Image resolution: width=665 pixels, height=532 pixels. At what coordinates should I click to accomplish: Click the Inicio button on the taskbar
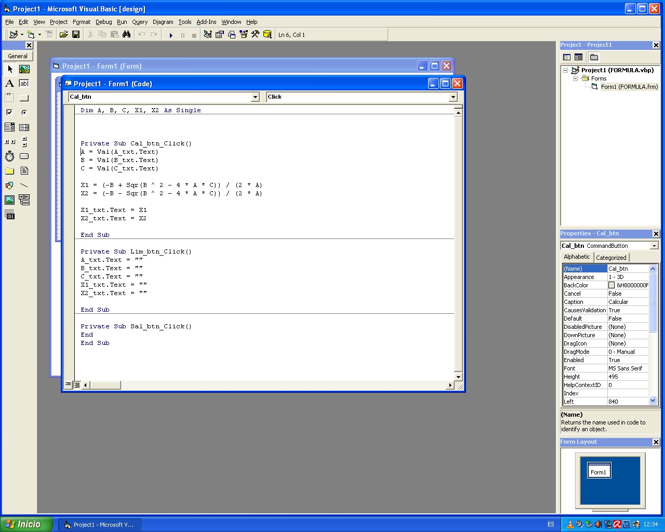point(23,524)
